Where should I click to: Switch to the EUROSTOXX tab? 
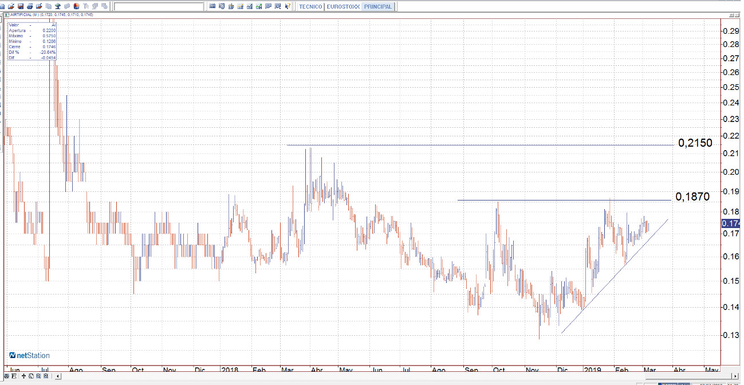pos(343,7)
